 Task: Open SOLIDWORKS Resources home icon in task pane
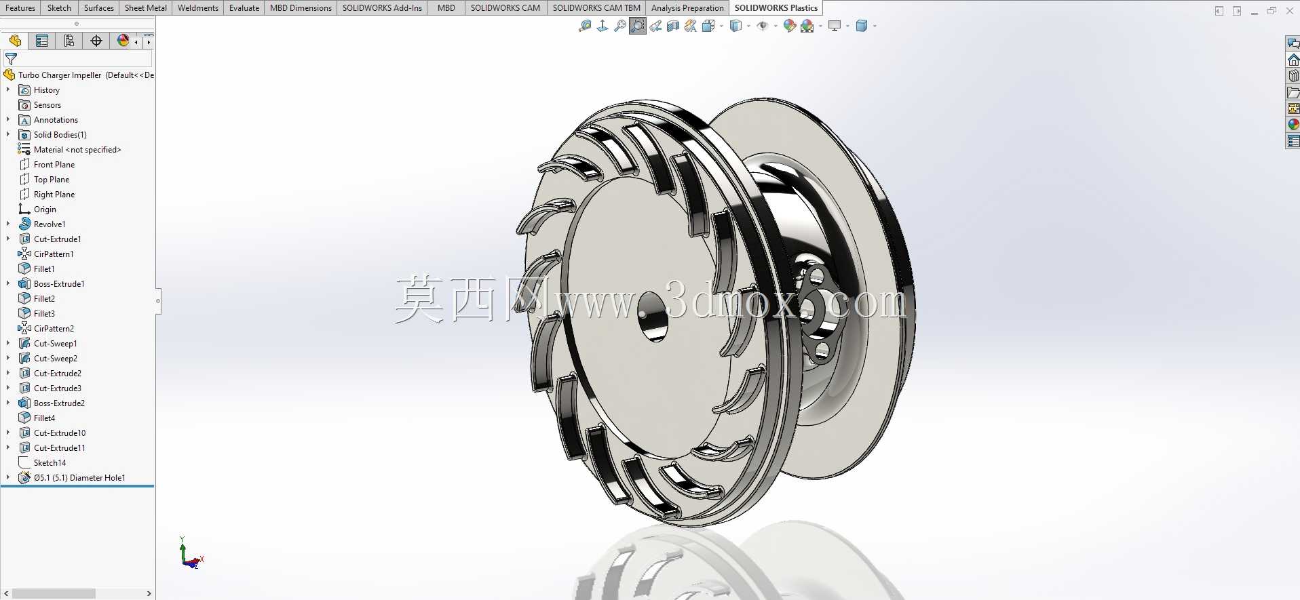click(x=1293, y=60)
